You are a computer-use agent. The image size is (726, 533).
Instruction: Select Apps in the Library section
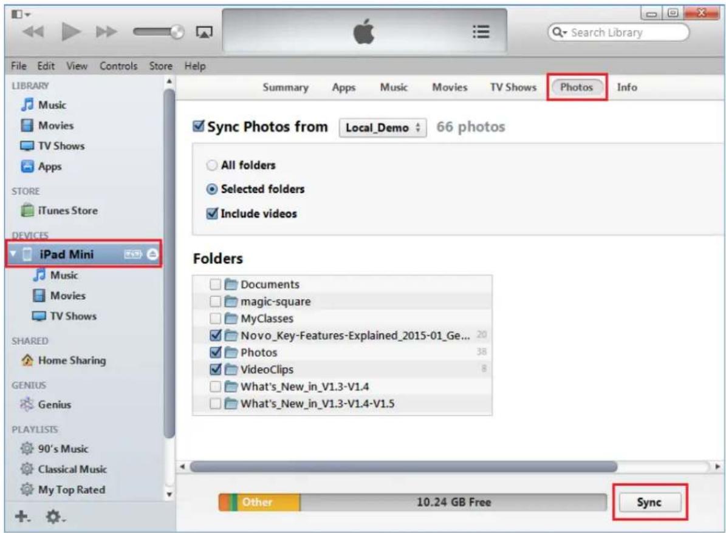pos(41,166)
